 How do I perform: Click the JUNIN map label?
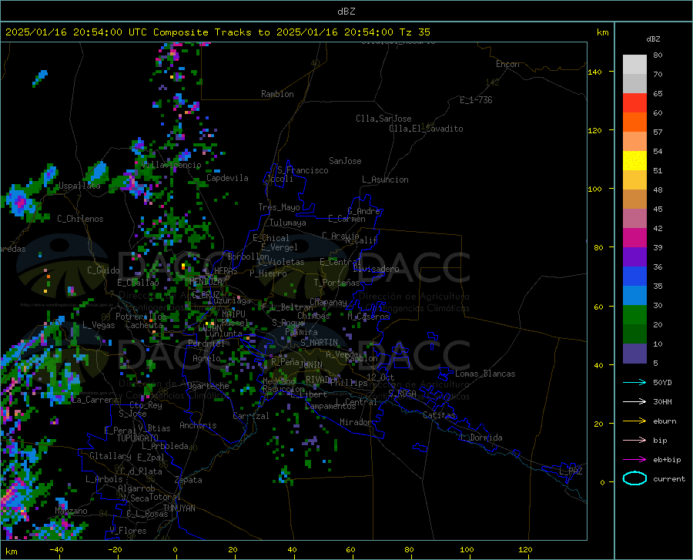coord(311,364)
